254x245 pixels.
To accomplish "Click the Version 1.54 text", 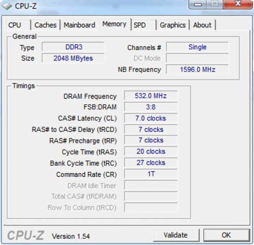I will tap(71, 236).
